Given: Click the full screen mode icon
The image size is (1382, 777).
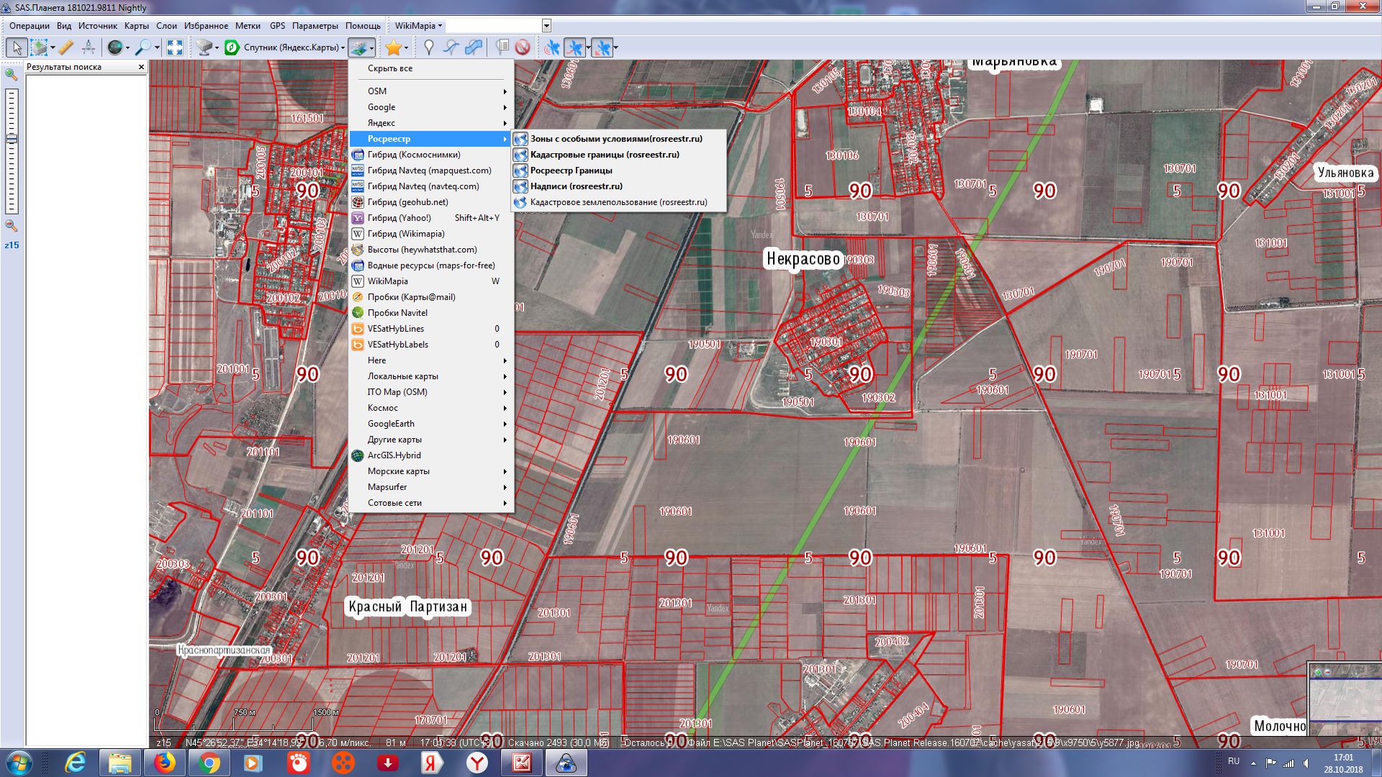Looking at the screenshot, I should point(175,47).
